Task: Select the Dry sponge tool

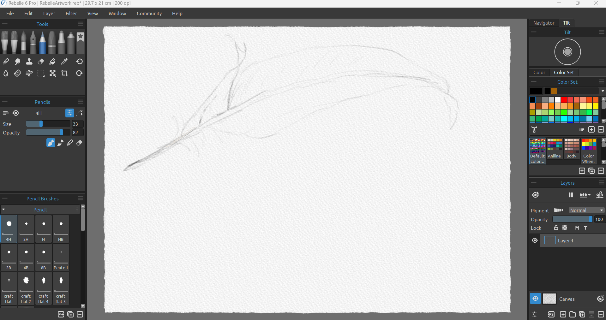Action: coord(18,73)
